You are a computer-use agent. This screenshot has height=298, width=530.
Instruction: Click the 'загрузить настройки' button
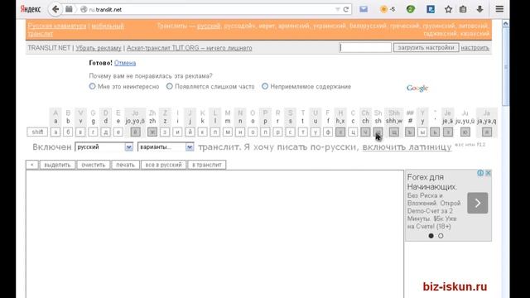[x=426, y=48]
